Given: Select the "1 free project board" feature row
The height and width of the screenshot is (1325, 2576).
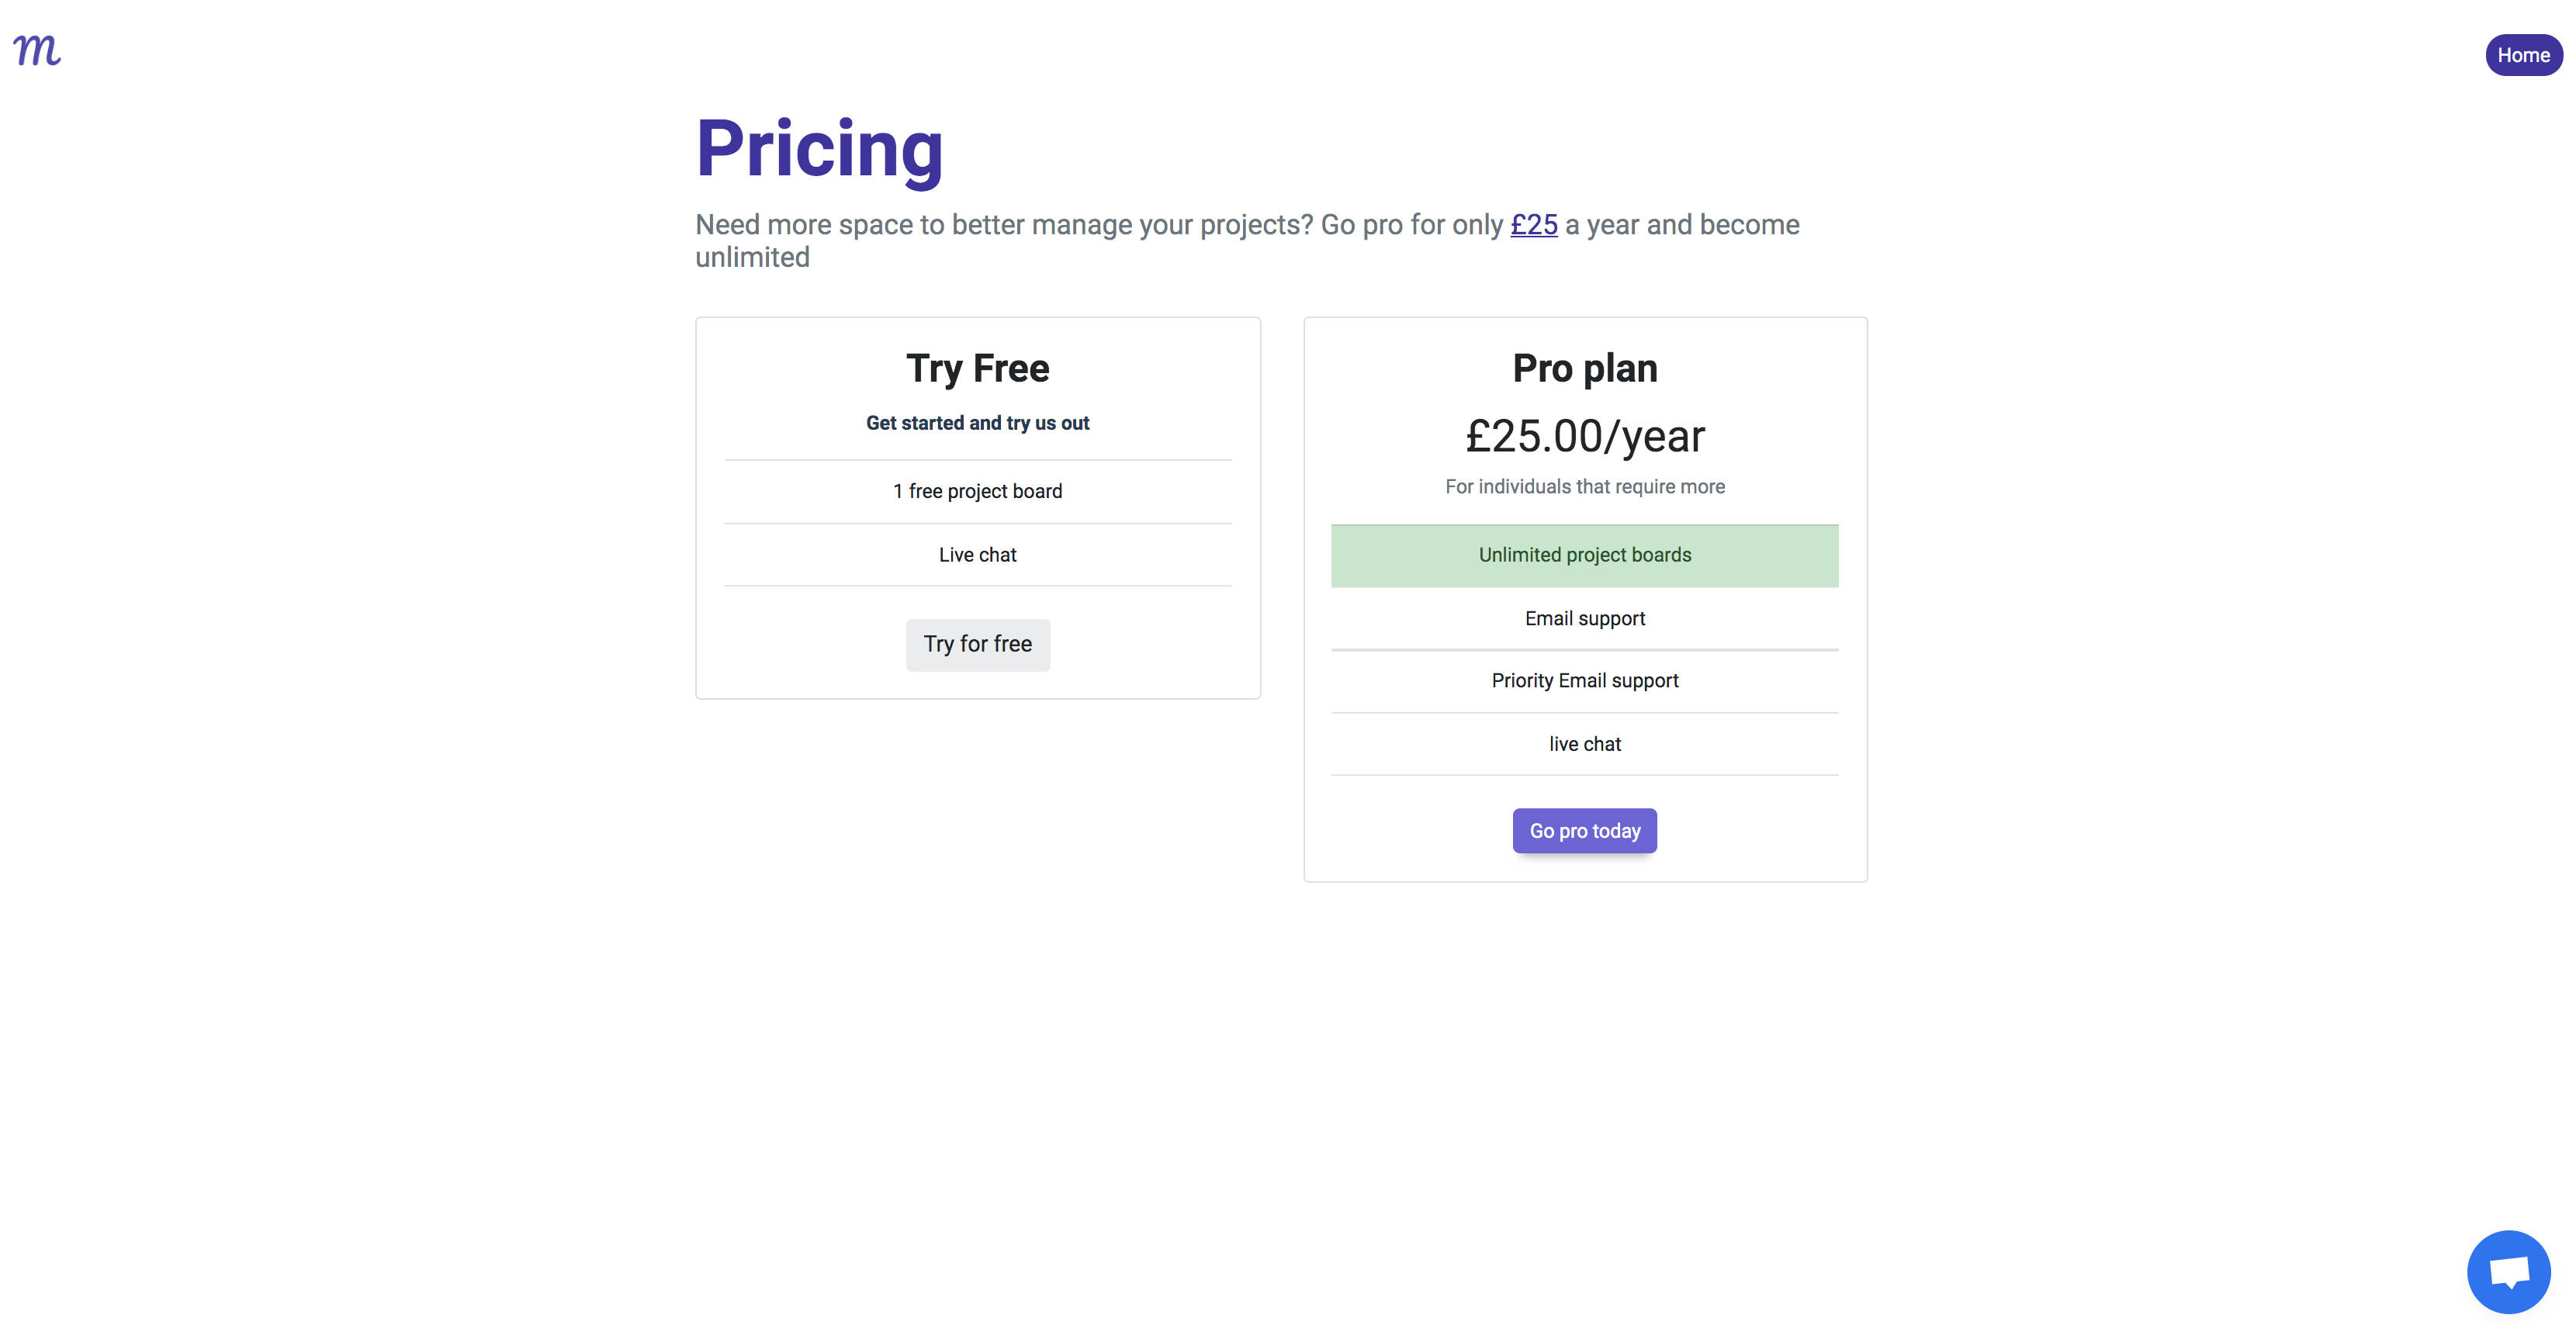Looking at the screenshot, I should (x=977, y=492).
